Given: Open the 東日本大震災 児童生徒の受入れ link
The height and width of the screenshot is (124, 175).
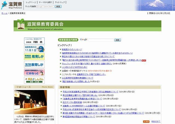Looking at the screenshot, I should pyautogui.click(x=88, y=57).
